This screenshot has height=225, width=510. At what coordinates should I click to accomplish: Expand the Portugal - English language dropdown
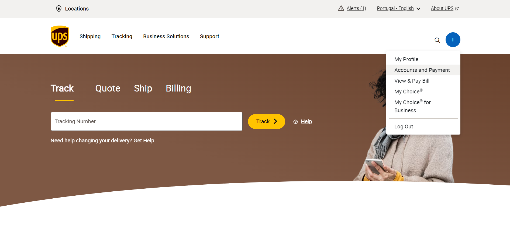(398, 8)
